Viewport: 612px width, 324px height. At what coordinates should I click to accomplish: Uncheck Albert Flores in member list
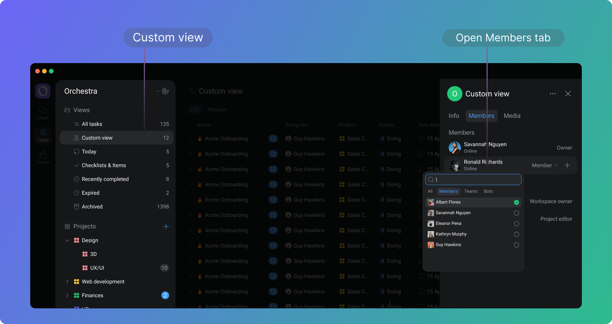[516, 202]
